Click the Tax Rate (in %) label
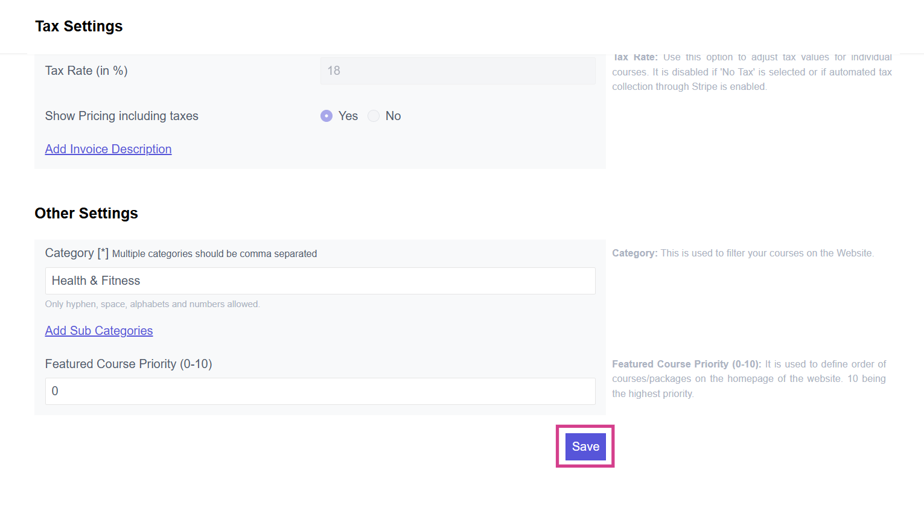The height and width of the screenshot is (531, 924). click(86, 71)
